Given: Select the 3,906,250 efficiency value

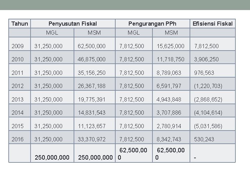Looking at the screenshot, I should [x=206, y=60].
